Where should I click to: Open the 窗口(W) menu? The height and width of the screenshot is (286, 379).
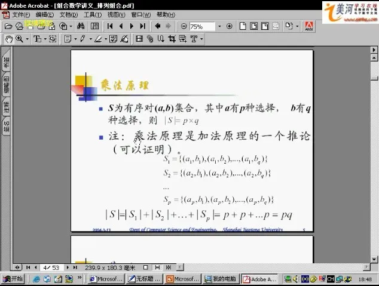coord(141,15)
